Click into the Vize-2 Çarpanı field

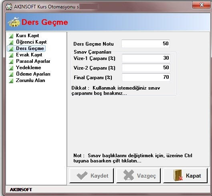point(146,68)
